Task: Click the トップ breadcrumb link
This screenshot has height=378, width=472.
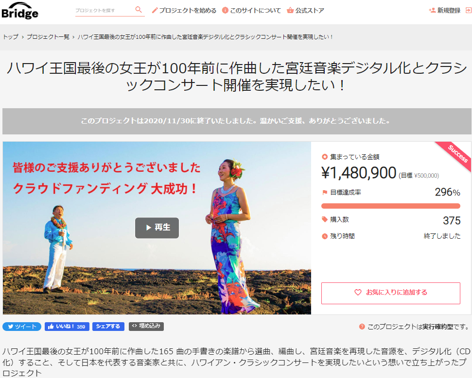Action: pos(11,37)
